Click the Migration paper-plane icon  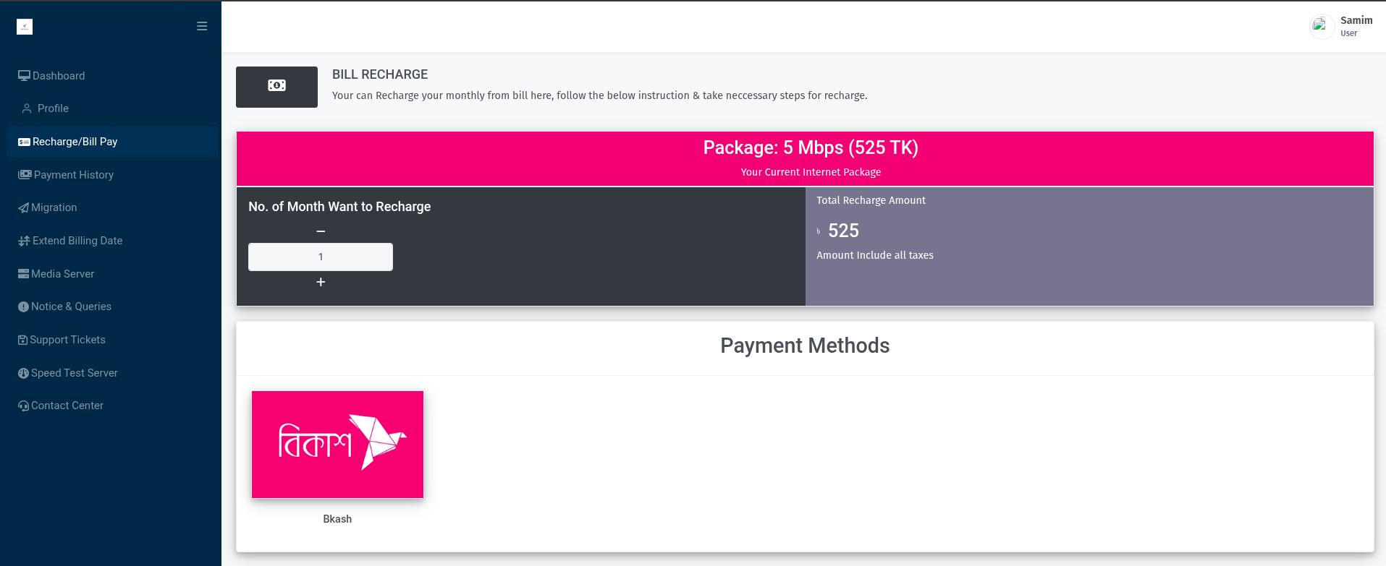pos(24,208)
